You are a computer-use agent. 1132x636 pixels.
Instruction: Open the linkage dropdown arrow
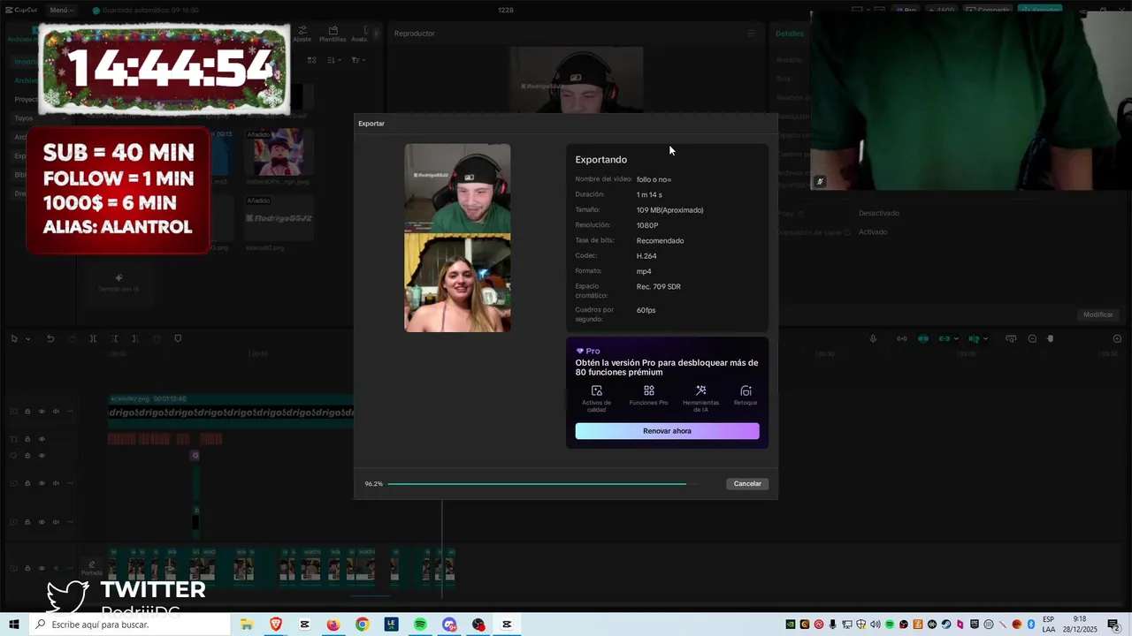click(986, 339)
